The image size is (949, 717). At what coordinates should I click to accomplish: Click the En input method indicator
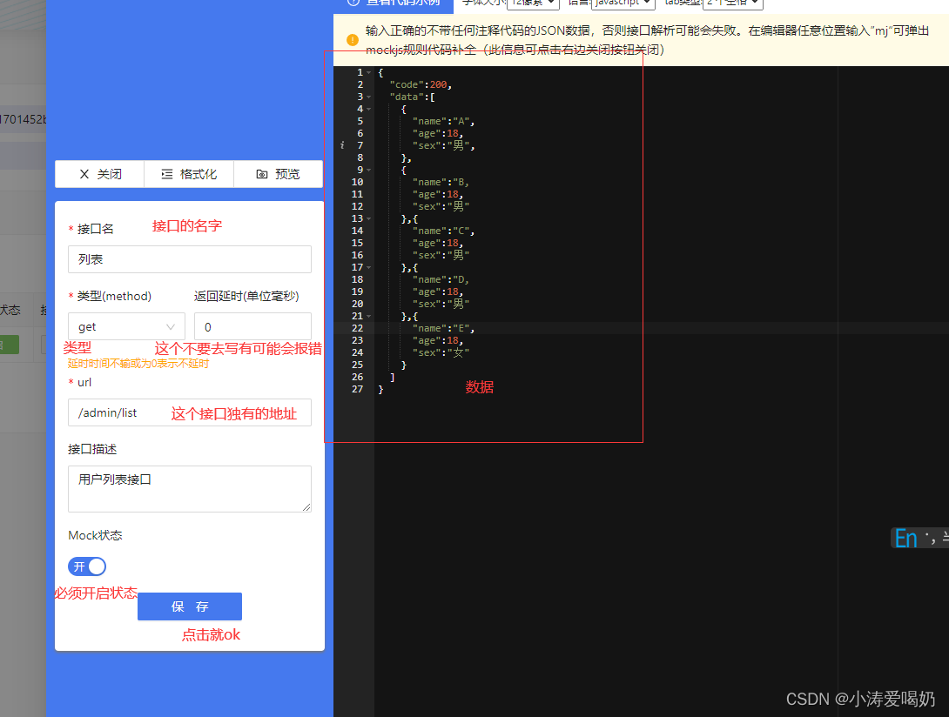[x=905, y=538]
